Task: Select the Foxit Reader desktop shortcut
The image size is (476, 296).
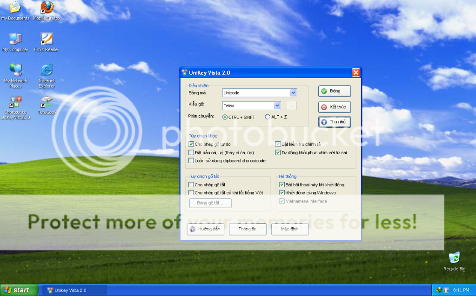Action: pos(47,42)
